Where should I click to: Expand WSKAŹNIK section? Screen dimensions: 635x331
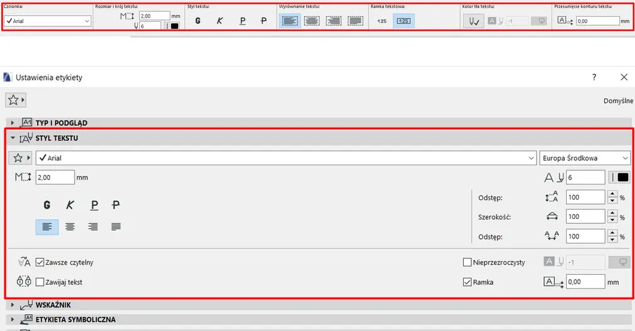pos(12,305)
